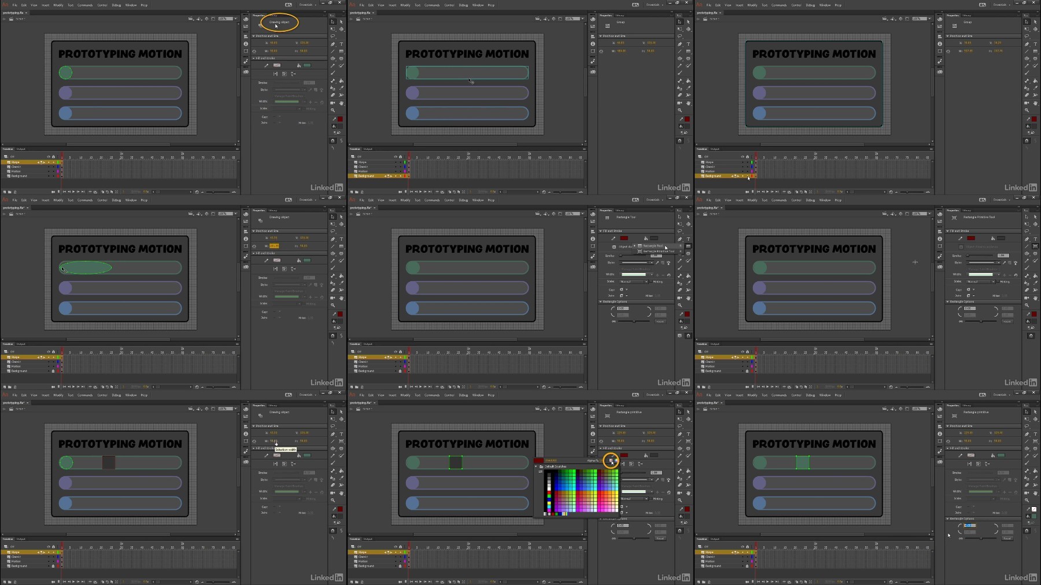This screenshot has width=1041, height=585.
Task: Pick the Paint Bucket tool in top-left frame
Action: pyautogui.click(x=341, y=81)
